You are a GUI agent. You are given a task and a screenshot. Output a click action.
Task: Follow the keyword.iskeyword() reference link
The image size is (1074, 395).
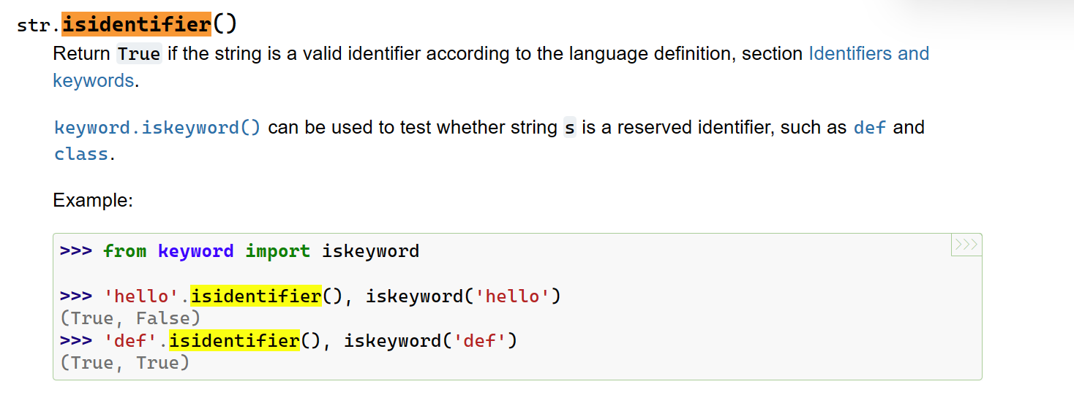(x=157, y=128)
